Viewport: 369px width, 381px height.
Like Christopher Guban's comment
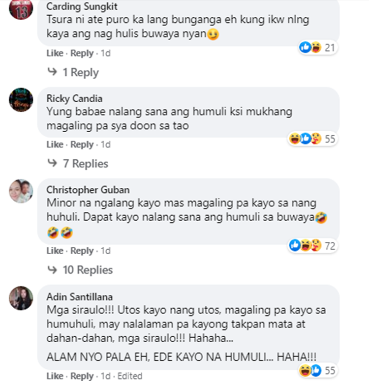tap(55, 251)
